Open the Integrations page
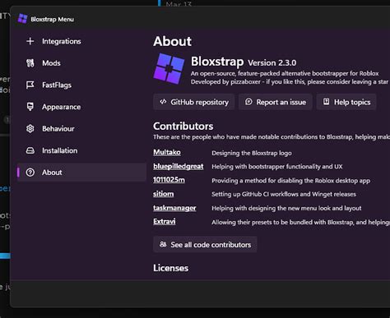390x318 pixels. 81,41
